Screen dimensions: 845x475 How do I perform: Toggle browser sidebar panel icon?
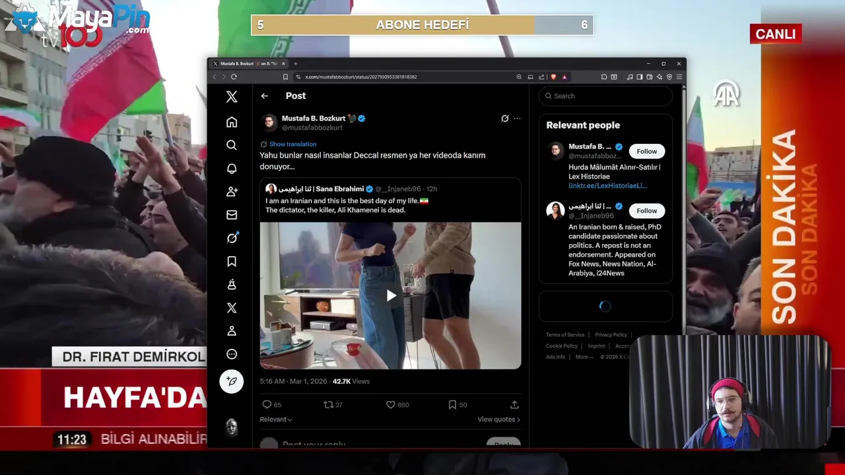pyautogui.click(x=640, y=77)
